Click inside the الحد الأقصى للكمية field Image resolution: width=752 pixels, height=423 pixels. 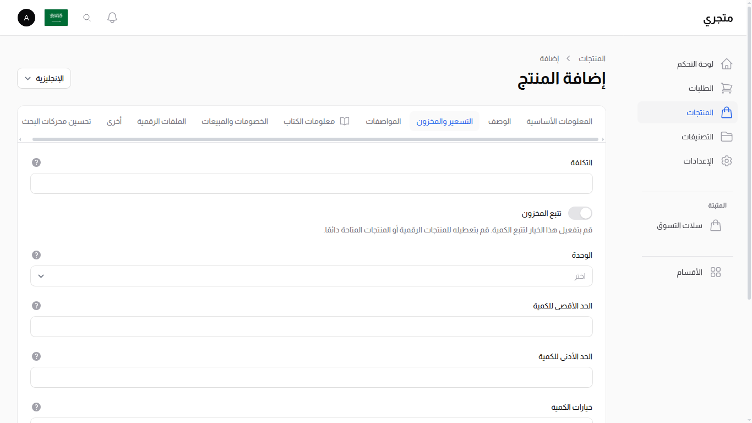coord(311,327)
